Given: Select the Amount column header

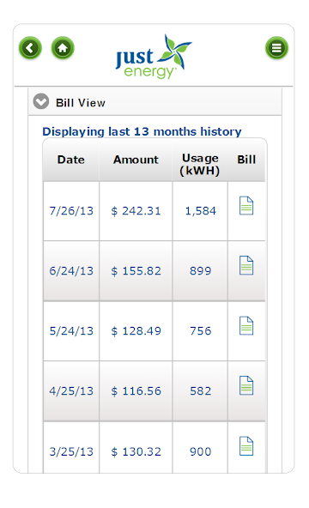Looking at the screenshot, I should 136,160.
